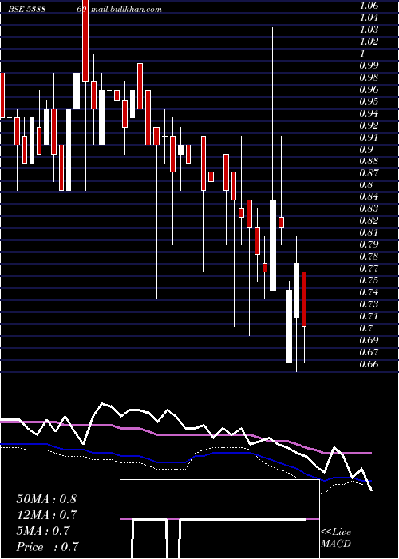Click the 0.88 price axis label
This screenshot has height=559, width=399.
(x=369, y=161)
